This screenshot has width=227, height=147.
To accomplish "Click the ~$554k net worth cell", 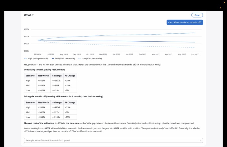I will tap(43, 107).
